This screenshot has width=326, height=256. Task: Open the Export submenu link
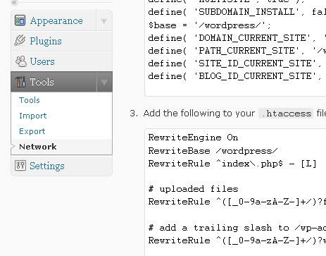(x=32, y=131)
